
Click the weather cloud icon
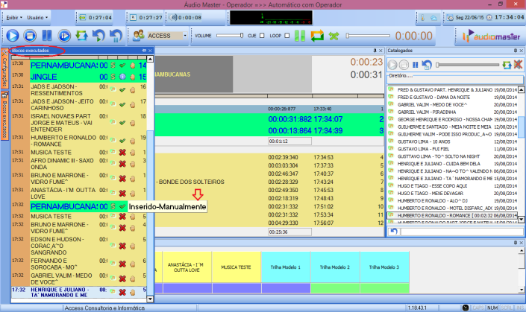433,18
